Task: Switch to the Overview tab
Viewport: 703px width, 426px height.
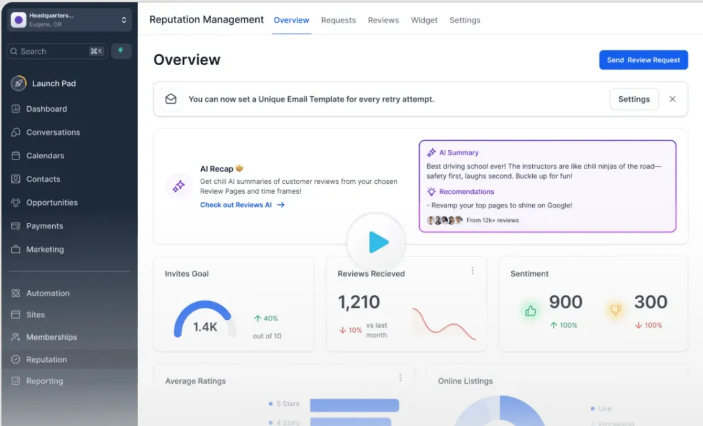Action: pyautogui.click(x=291, y=20)
